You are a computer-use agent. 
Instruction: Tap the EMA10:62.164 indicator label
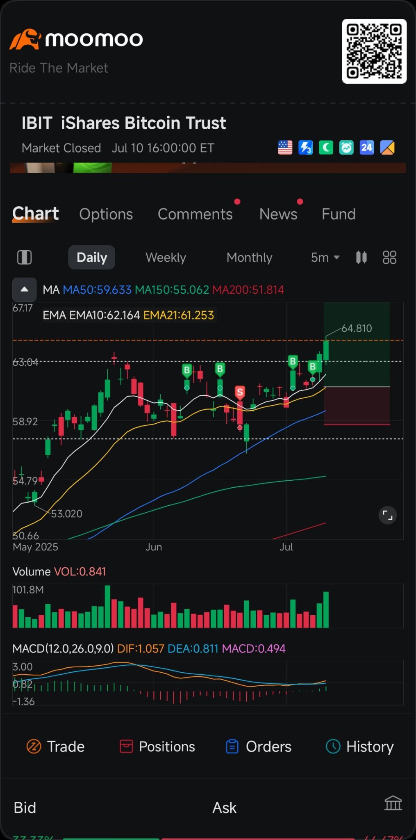(105, 315)
